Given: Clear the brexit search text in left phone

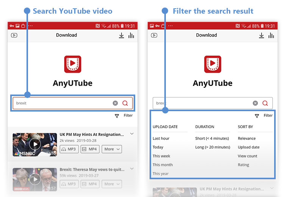Looking at the screenshot, I should coord(115,103).
